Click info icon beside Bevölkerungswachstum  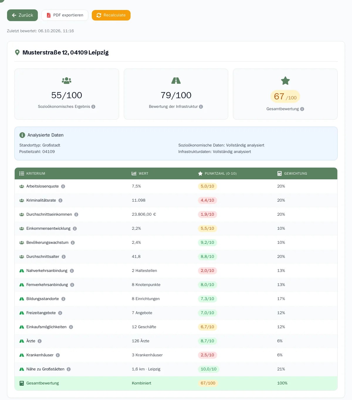point(73,243)
